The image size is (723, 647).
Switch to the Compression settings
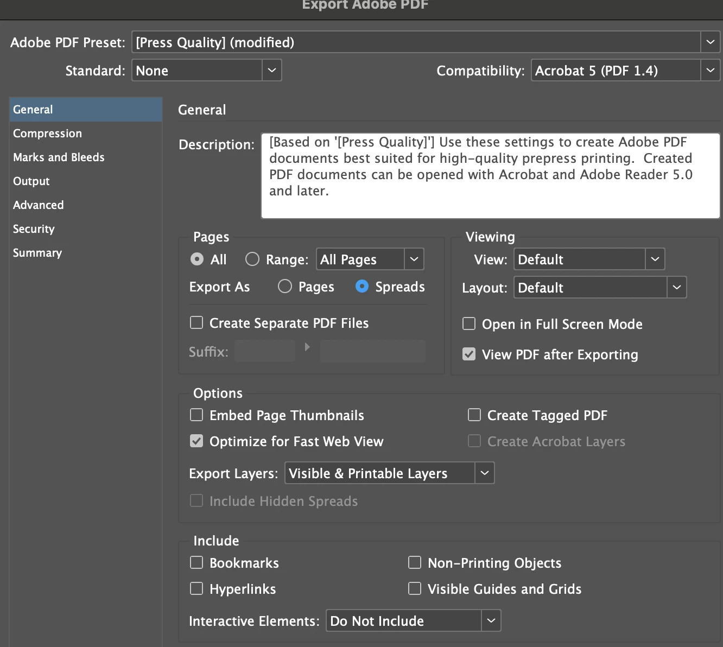(86, 134)
